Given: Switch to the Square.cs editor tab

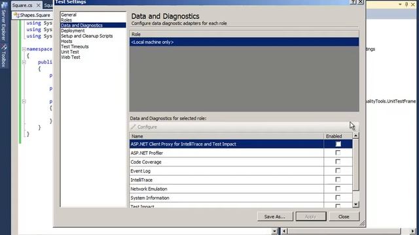Looking at the screenshot, I should point(22,5).
